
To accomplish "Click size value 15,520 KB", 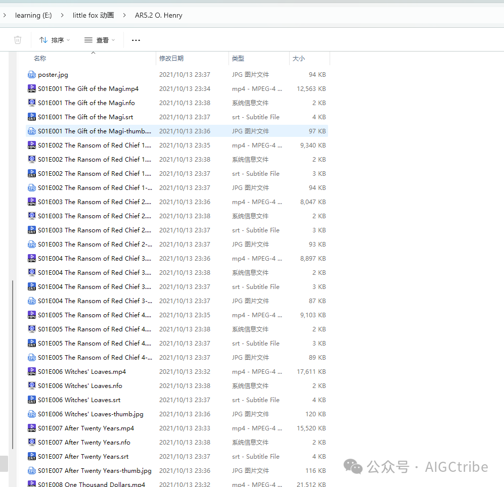I will [311, 428].
